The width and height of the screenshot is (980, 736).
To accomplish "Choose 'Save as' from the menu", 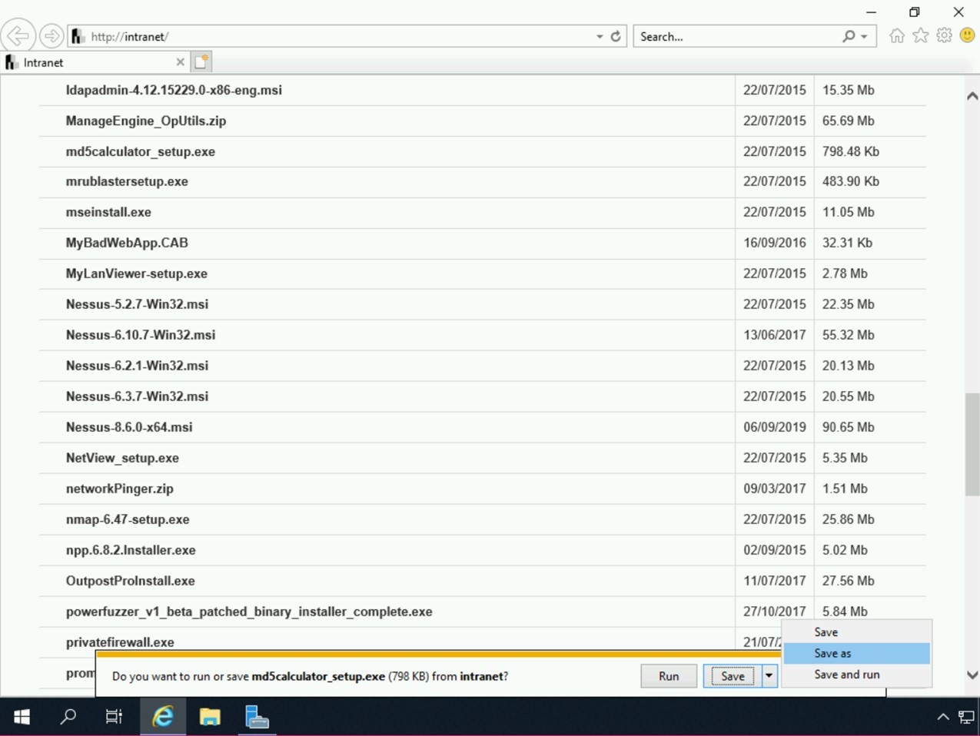I will pyautogui.click(x=832, y=653).
